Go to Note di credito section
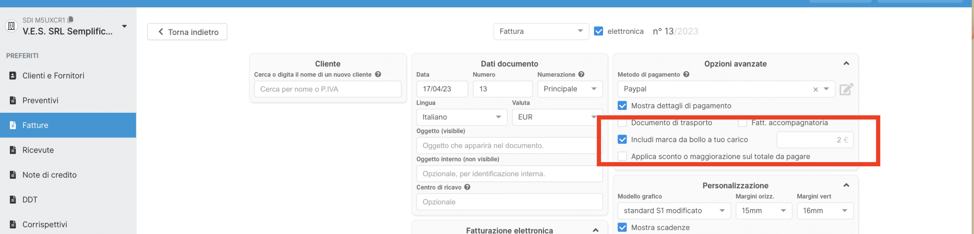This screenshot has height=234, width=974. [x=49, y=175]
